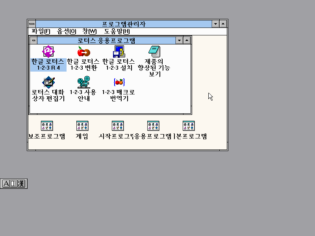Open the 도움말(H) menu

click(x=117, y=31)
